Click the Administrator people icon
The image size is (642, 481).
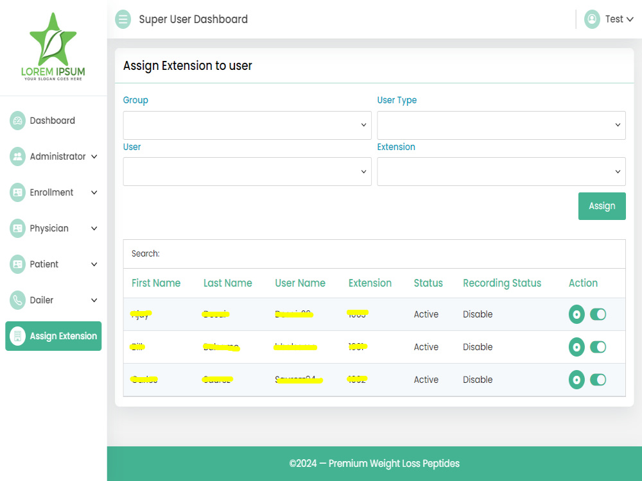click(17, 156)
